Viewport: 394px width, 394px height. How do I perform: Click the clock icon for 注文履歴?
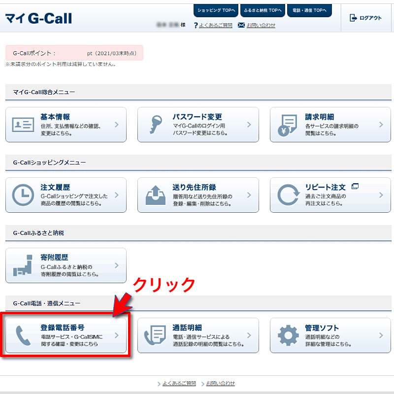(23, 195)
